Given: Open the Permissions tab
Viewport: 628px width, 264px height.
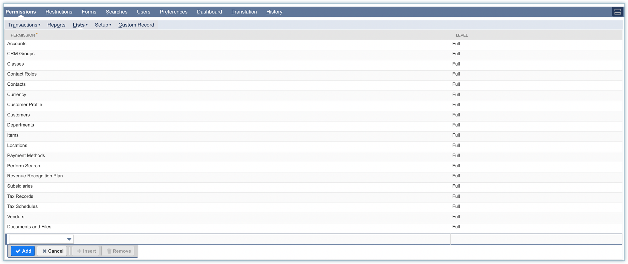Looking at the screenshot, I should coord(21,12).
